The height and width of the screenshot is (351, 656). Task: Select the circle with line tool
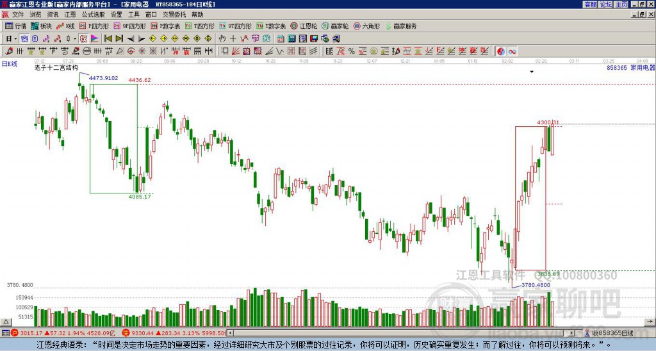(x=86, y=51)
